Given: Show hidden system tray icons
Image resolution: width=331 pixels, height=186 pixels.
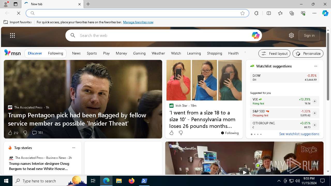Looking at the screenshot, I should click(x=279, y=181).
